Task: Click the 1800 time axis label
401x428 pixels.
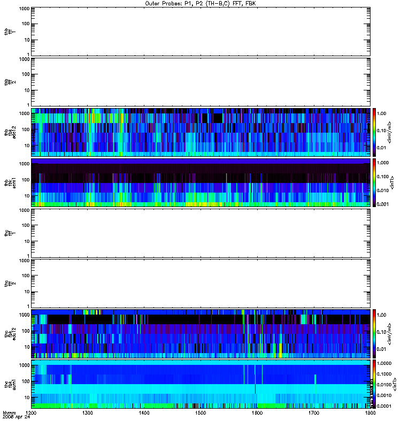Action: 370,413
